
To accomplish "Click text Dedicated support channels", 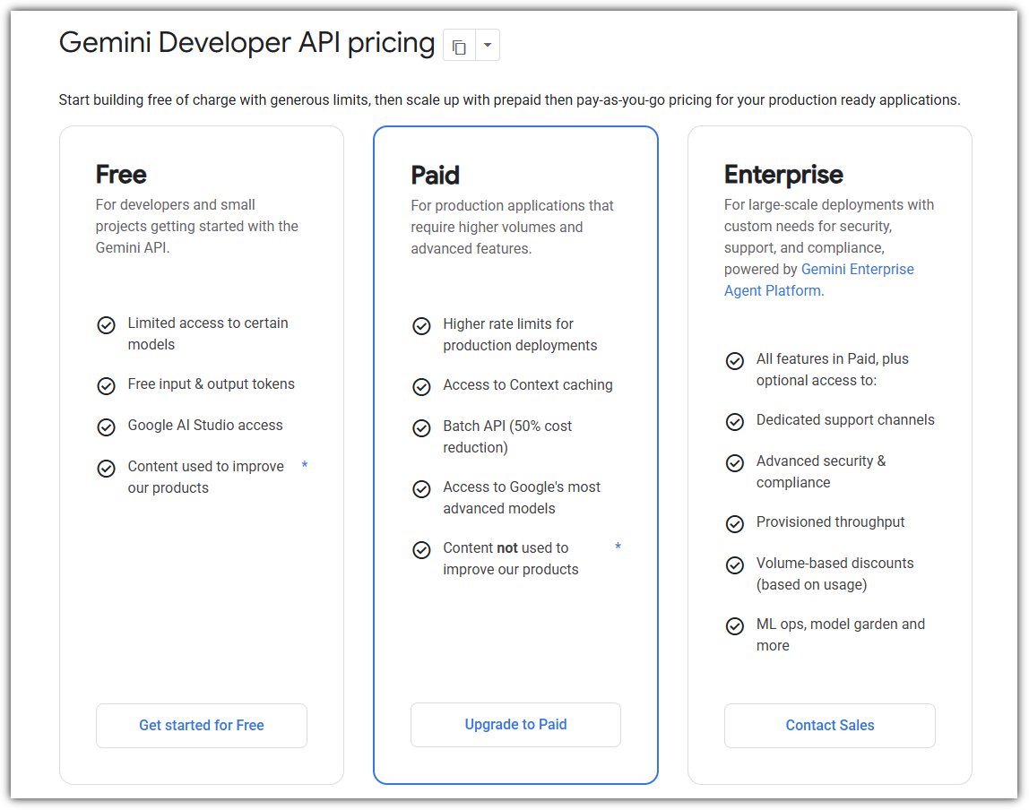I will 845,419.
